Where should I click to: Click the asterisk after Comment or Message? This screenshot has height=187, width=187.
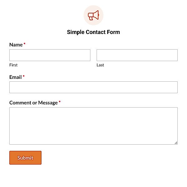point(60,102)
